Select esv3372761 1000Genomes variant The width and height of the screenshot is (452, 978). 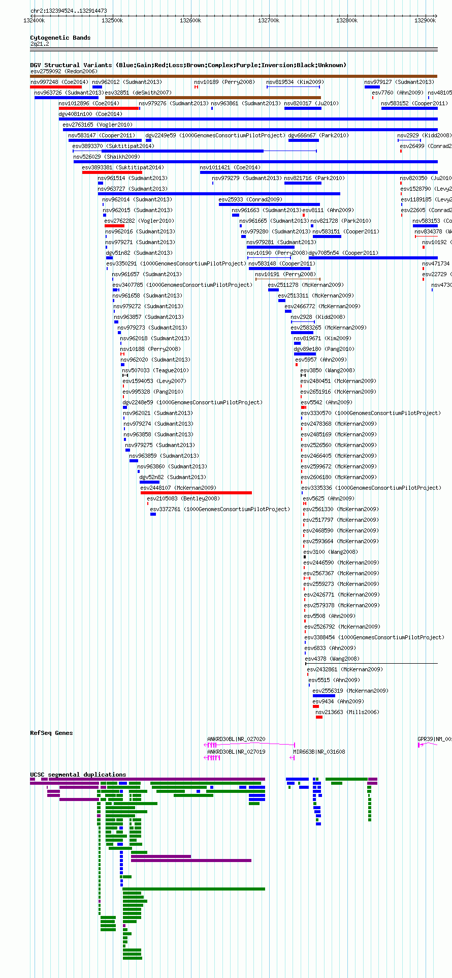[x=153, y=514]
